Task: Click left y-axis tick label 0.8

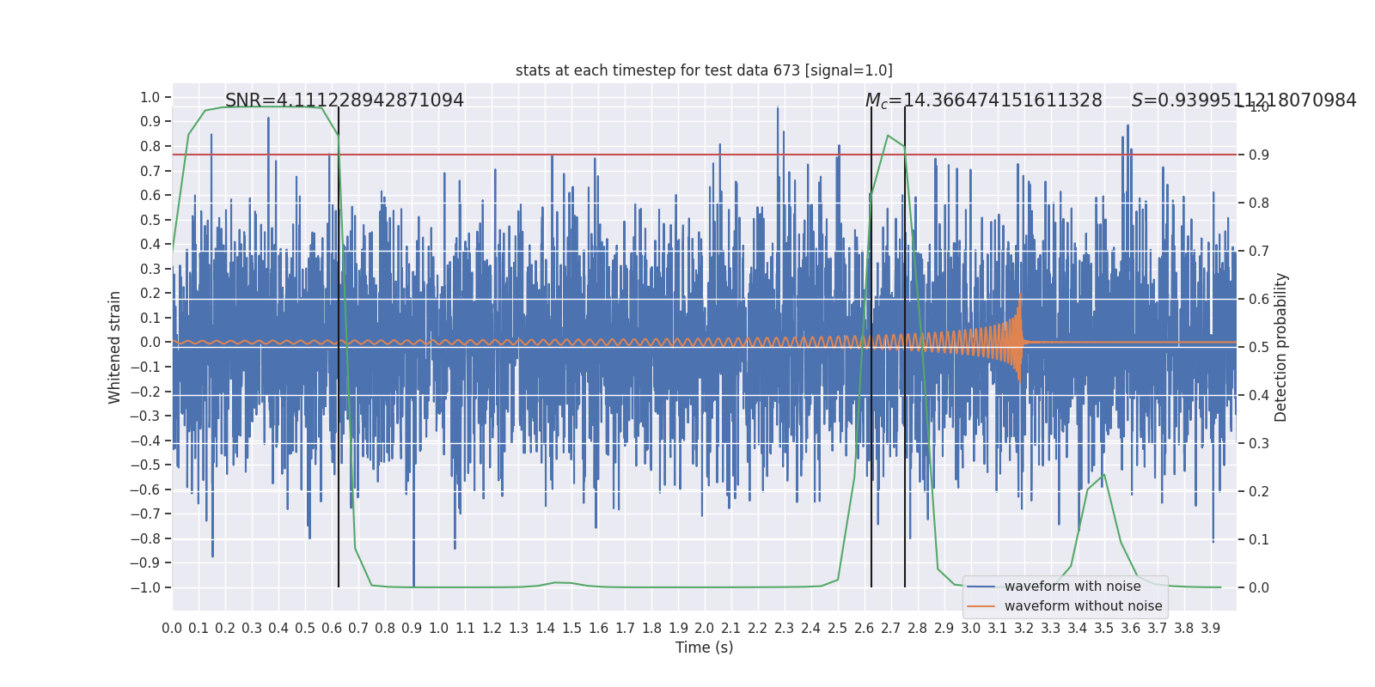Action: point(150,146)
